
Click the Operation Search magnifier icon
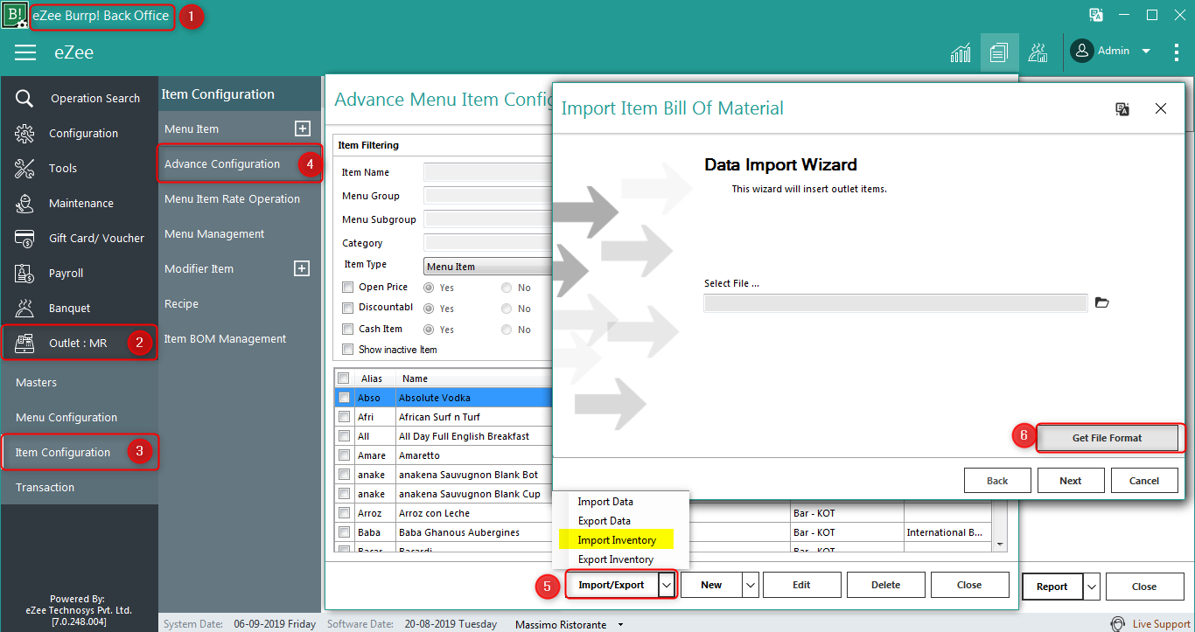[x=24, y=99]
